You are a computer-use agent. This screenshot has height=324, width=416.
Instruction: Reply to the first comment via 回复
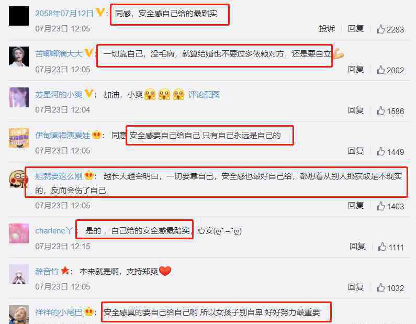[355, 29]
